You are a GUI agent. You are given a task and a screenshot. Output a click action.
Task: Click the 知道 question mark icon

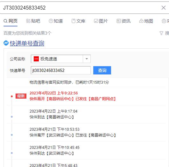51,21
